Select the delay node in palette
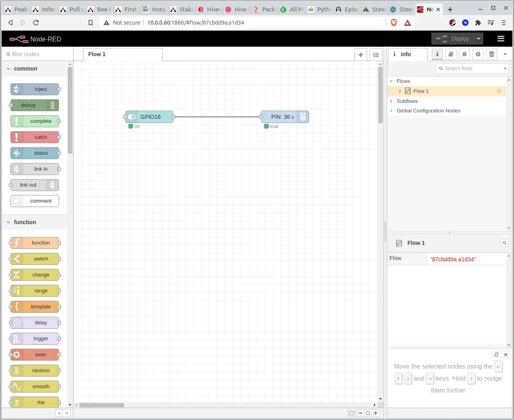Image resolution: width=514 pixels, height=420 pixels. coord(35,323)
